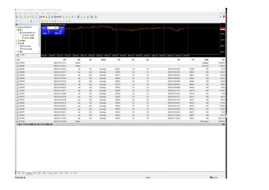269x190 pixels.
Task: Open the 插入 (Insert) menu
Action: 31,13
